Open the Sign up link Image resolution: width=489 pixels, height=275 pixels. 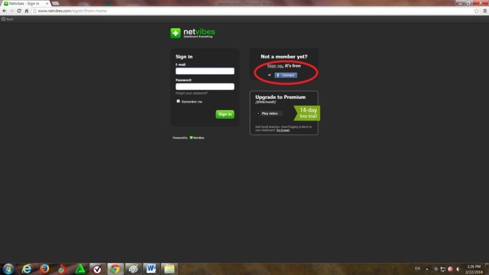click(275, 66)
